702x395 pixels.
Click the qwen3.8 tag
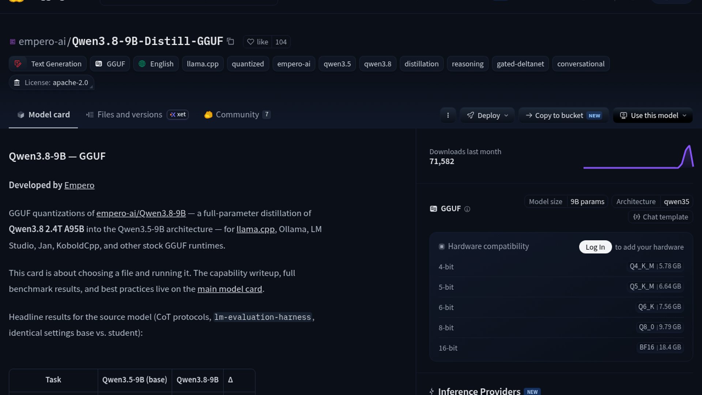(378, 64)
